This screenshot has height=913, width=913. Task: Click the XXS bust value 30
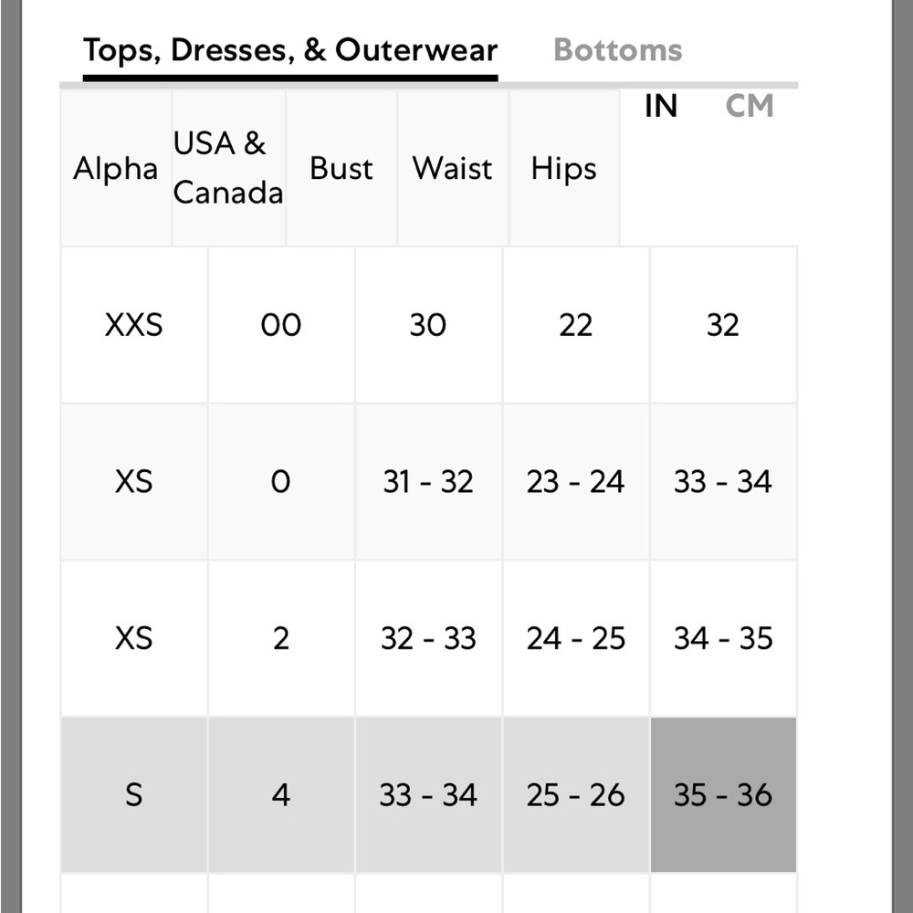428,324
